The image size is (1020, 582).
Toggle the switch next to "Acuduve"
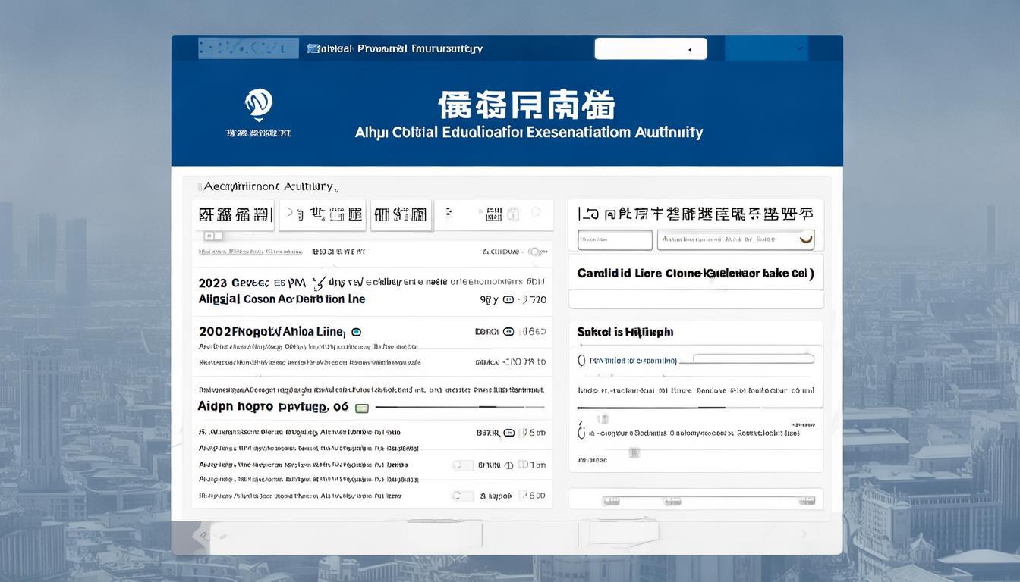(536, 252)
